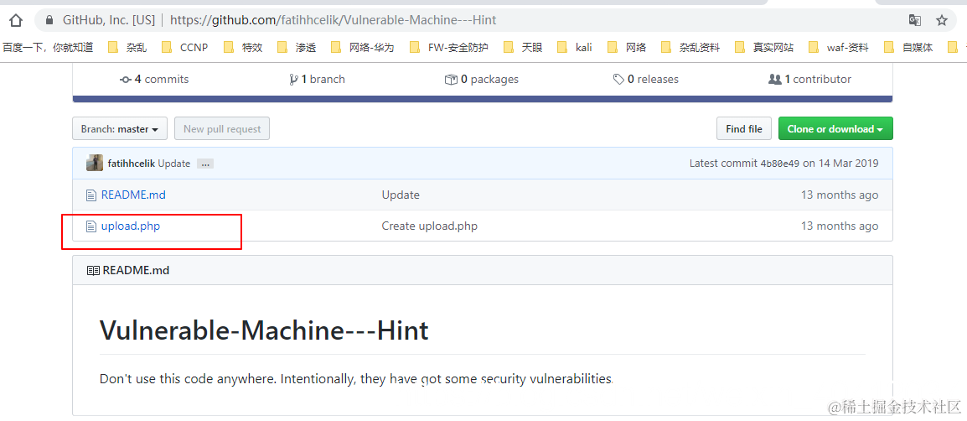Image resolution: width=967 pixels, height=421 pixels.
Task: Expand the Branch: master dropdown
Action: (x=120, y=129)
